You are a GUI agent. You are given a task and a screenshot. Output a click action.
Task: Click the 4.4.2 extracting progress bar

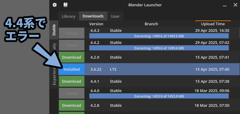[x=159, y=48]
